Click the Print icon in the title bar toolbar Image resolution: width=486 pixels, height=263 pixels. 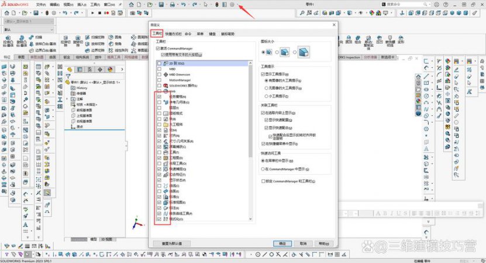pos(173,5)
